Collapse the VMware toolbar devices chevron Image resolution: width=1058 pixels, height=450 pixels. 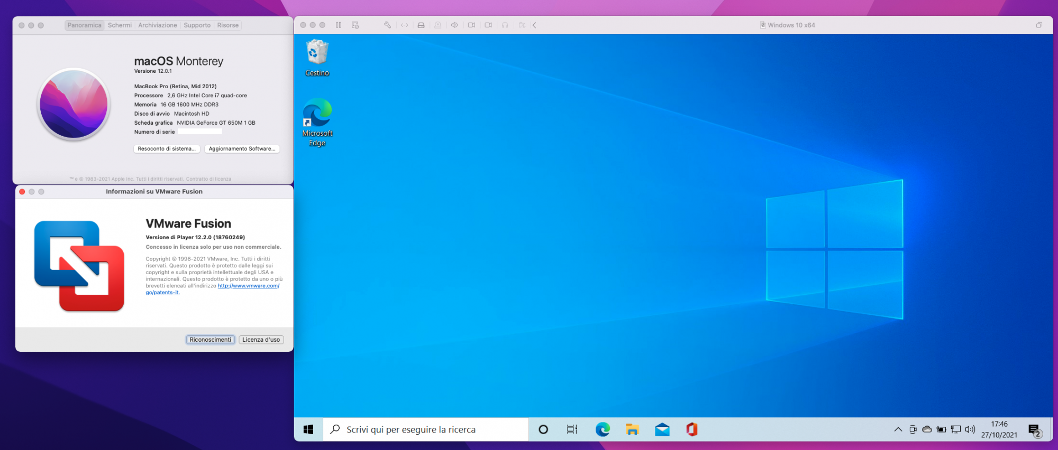tap(534, 25)
